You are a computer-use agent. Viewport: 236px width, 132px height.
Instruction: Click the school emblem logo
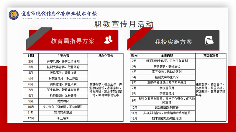[x=14, y=15]
